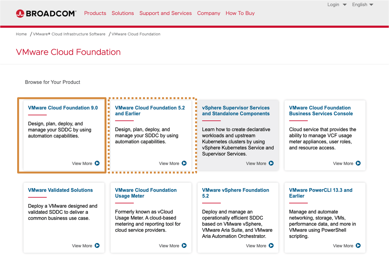Click the VMware Cloud Foundation Usage Meter card
389x265 pixels.
point(151,218)
